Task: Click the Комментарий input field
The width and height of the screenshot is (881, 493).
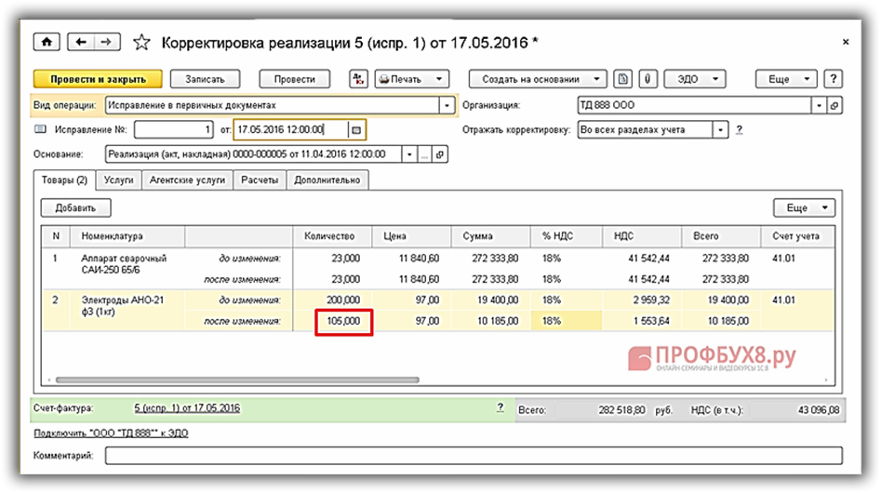Action: pyautogui.click(x=473, y=456)
